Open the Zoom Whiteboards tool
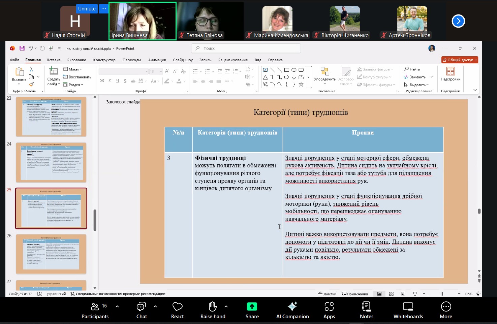Viewport: 497px width, 324px height. 408,306
